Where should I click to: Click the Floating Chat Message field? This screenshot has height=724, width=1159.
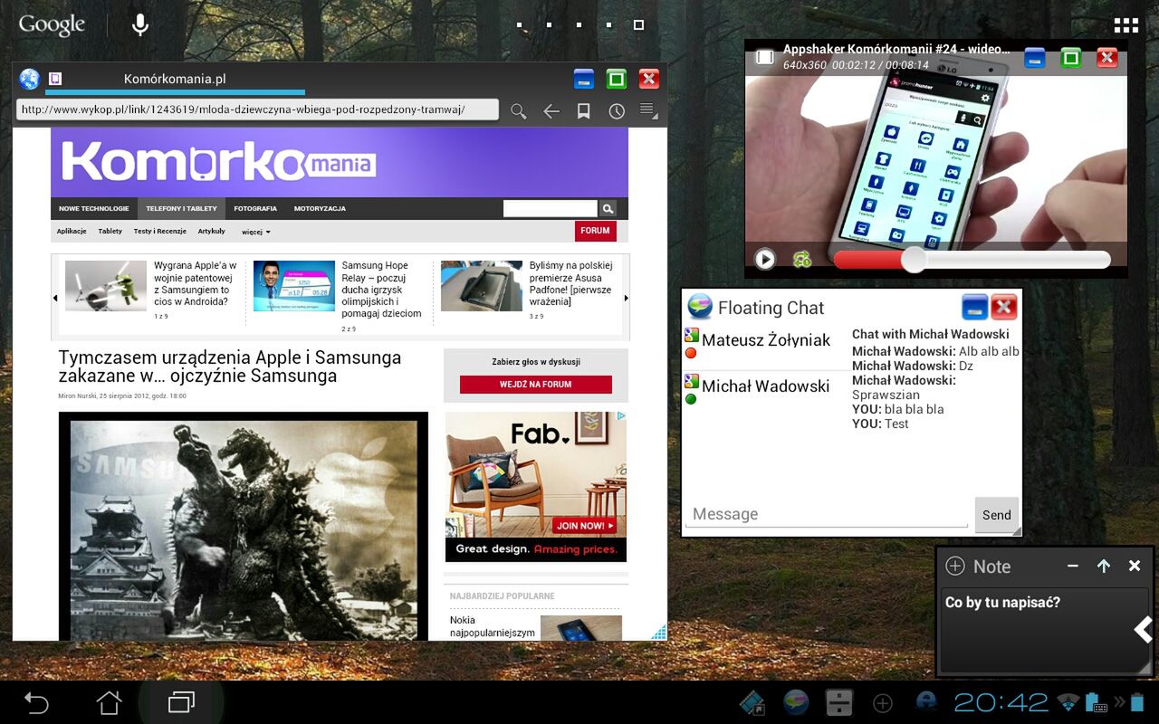point(827,514)
